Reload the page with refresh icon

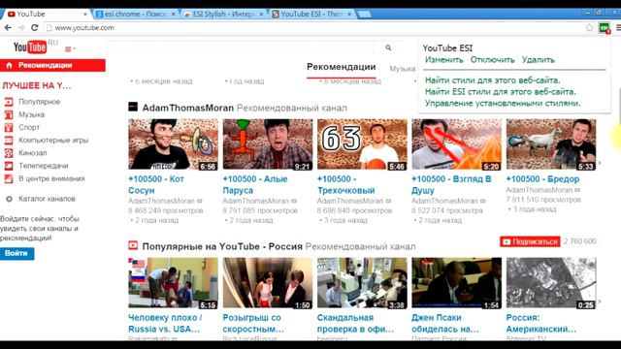point(35,28)
